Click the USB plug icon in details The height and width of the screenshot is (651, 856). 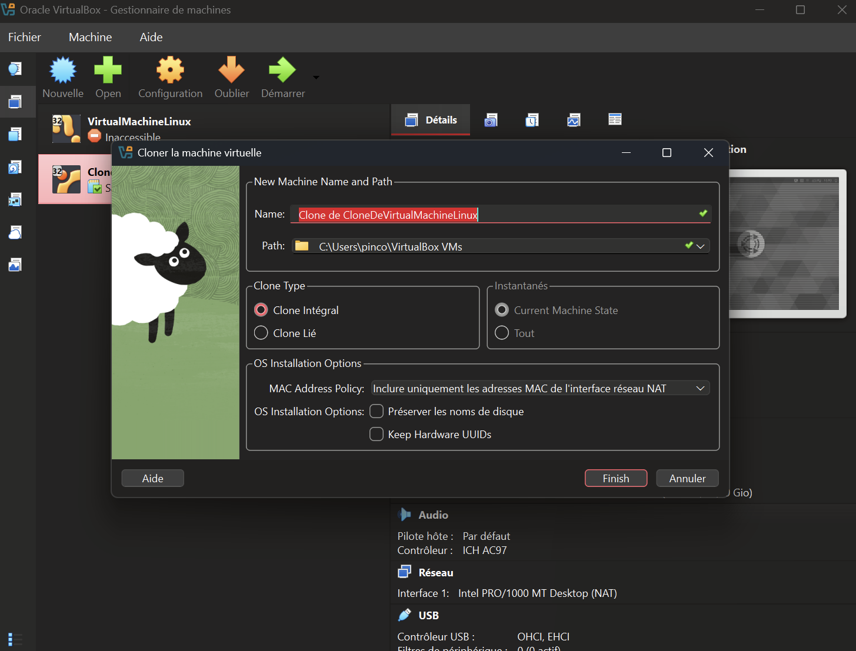point(405,615)
